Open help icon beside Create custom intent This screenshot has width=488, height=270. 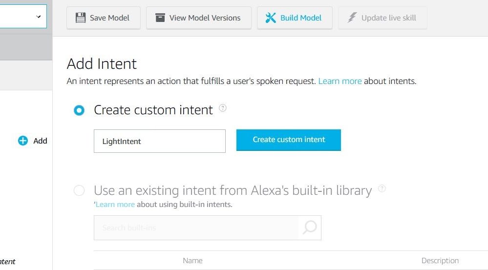[x=223, y=108]
